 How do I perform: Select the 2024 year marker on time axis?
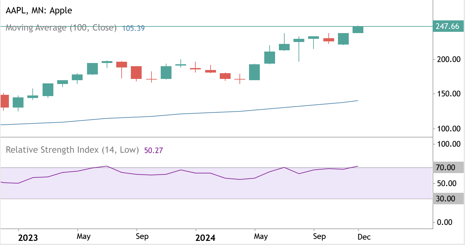click(x=206, y=238)
